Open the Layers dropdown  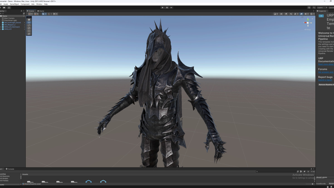322,8
